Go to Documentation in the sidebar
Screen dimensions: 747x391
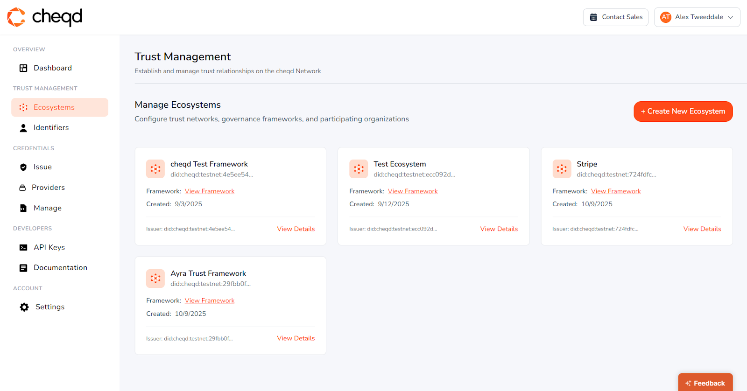[60, 268]
